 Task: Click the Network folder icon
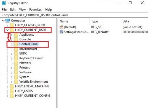pos(16,63)
